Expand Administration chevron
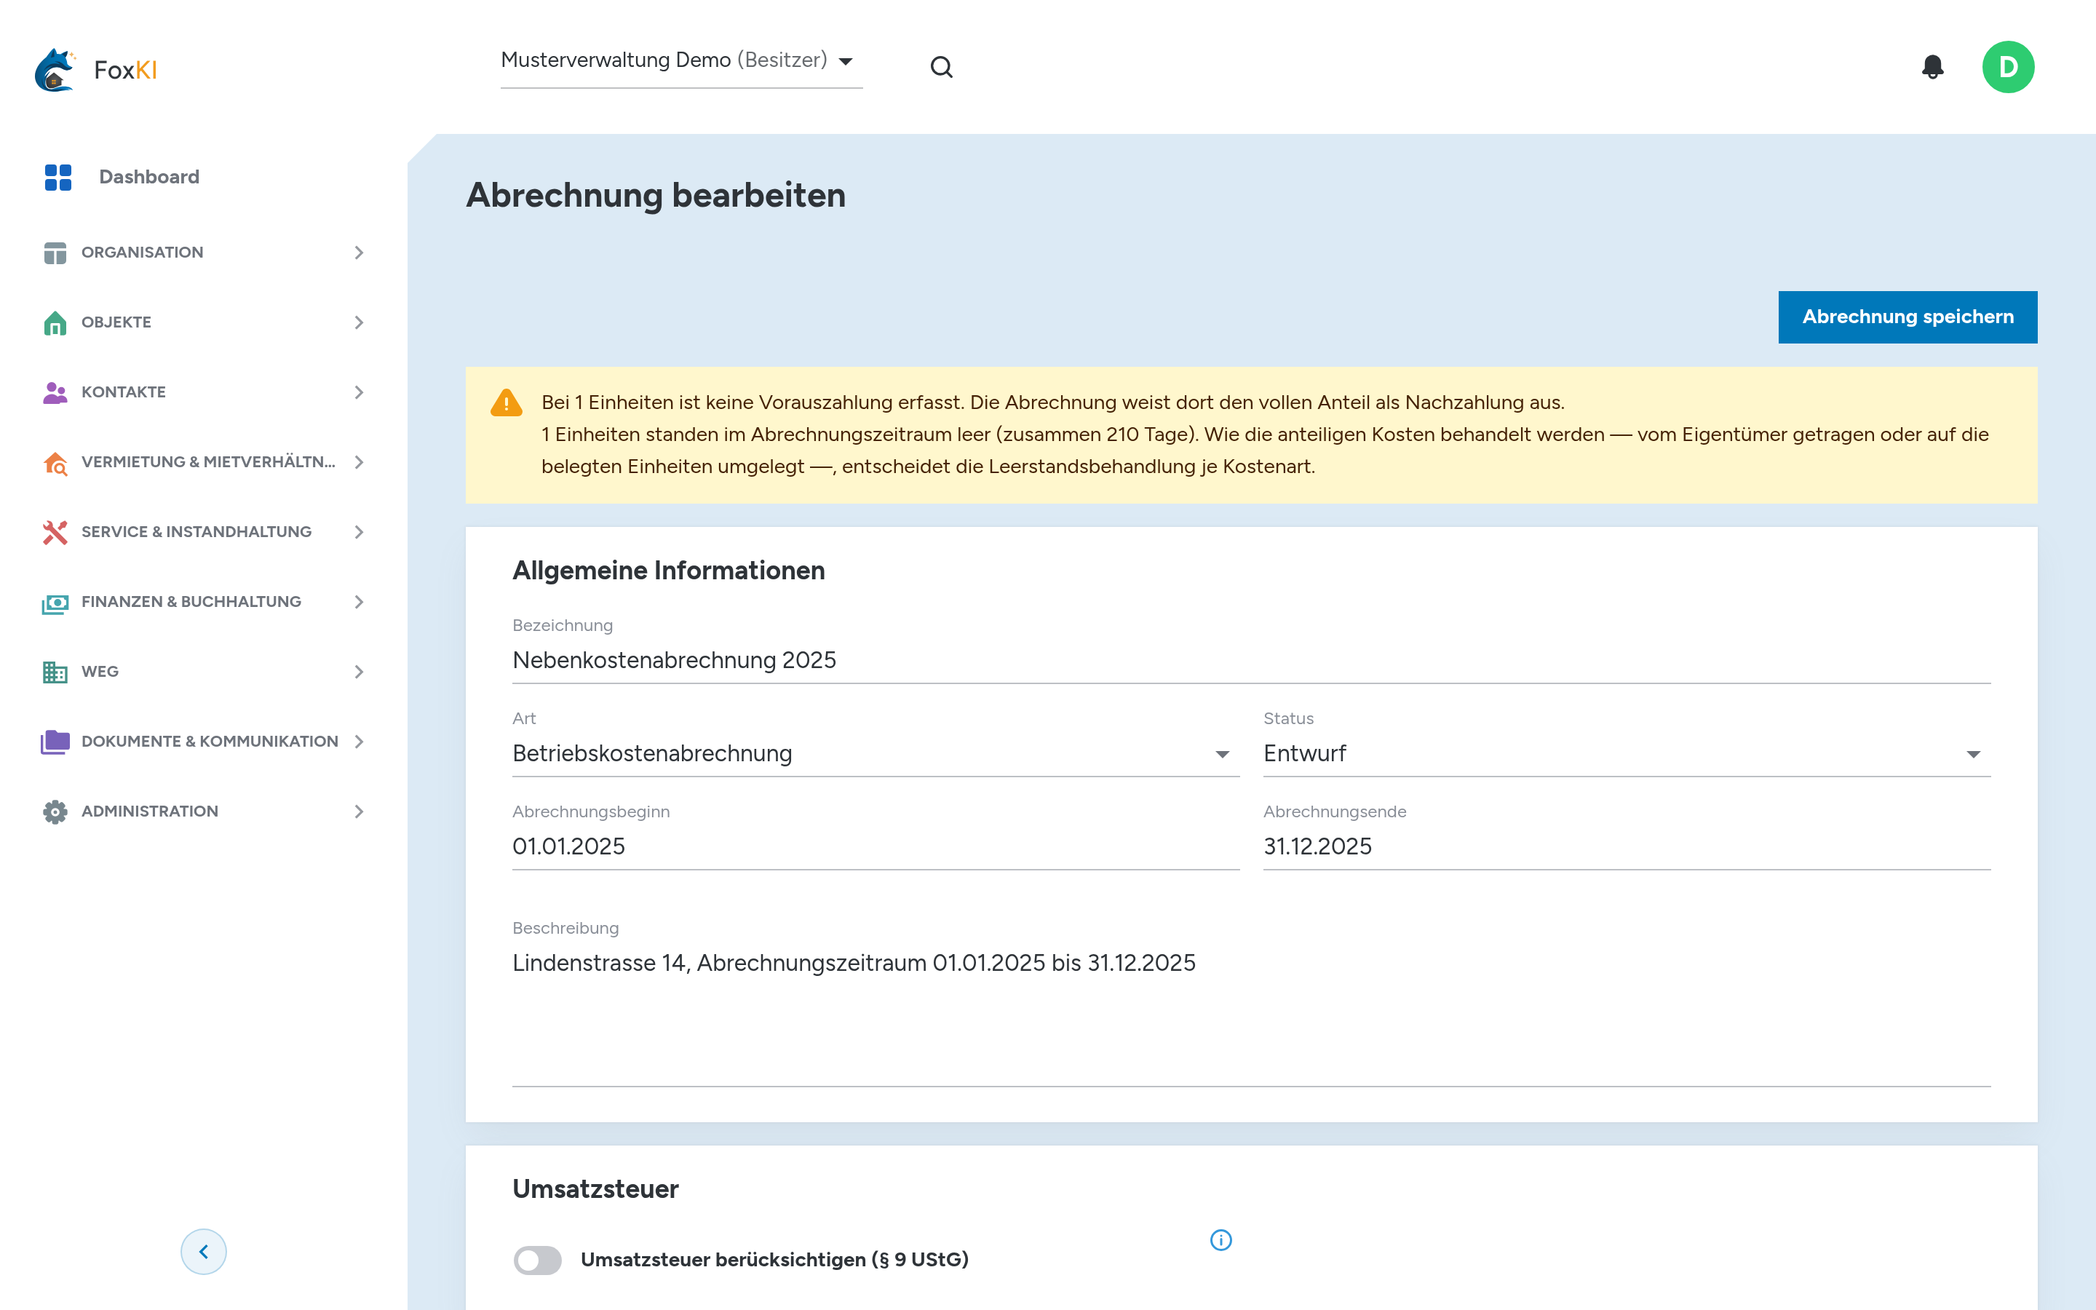2096x1310 pixels. tap(359, 811)
